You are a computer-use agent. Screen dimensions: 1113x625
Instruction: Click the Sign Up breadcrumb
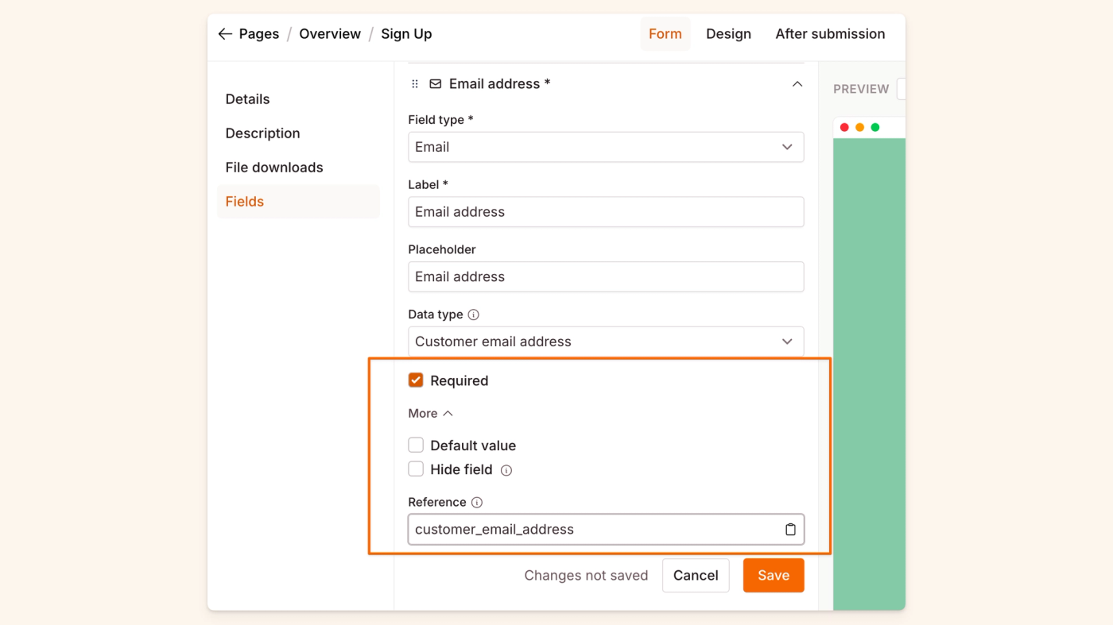tap(406, 34)
